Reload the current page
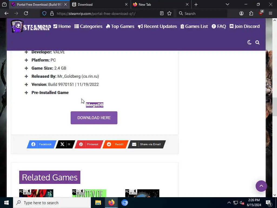 26,14
